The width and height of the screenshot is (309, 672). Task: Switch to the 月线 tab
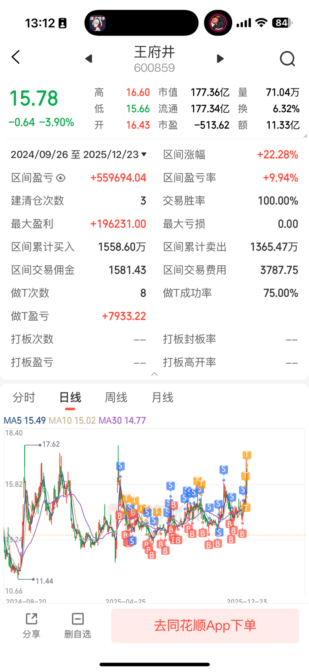162,398
